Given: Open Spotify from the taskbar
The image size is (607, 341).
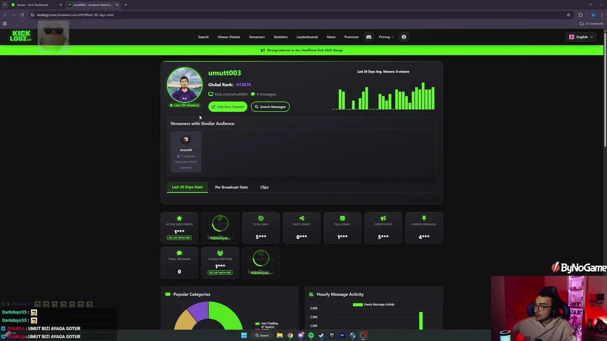Looking at the screenshot, I should coord(311,335).
